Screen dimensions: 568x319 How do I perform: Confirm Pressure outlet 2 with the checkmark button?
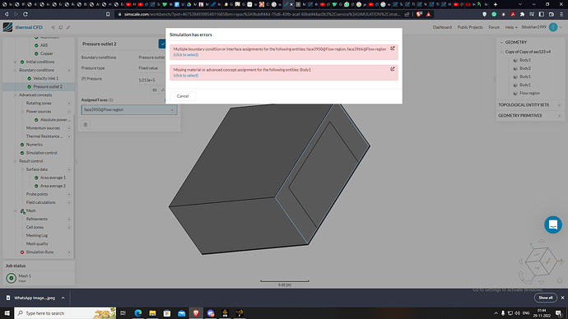[162, 44]
